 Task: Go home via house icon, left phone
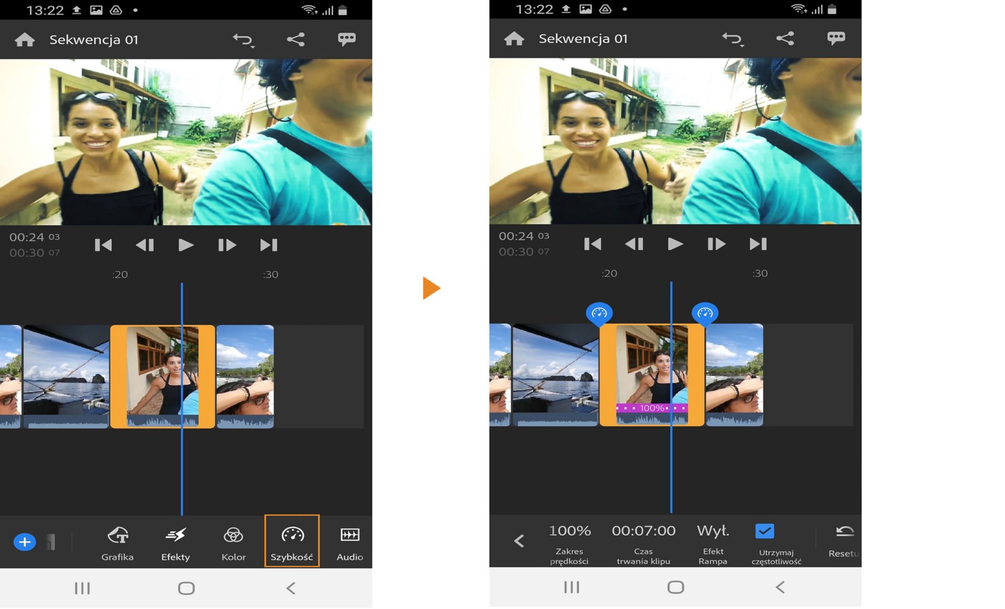tap(25, 40)
